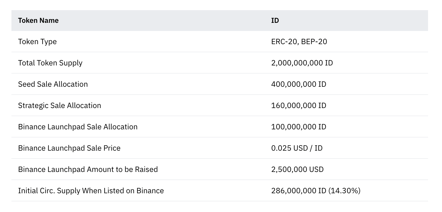Click the Seed Sale Allocation label
Screen dimensions: 442x212
point(53,84)
